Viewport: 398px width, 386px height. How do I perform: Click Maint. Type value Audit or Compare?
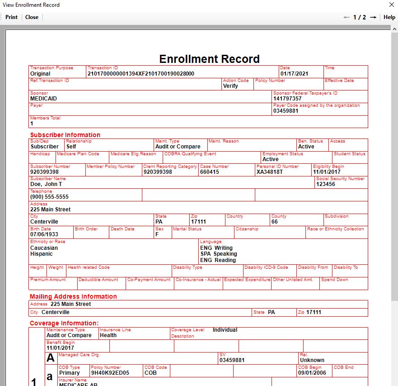178,147
